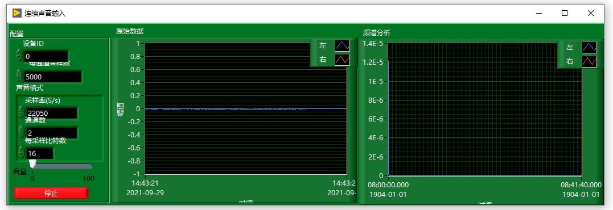The height and width of the screenshot is (210, 613).
Task: Click the sample rate stepper arrows
Action: (x=22, y=112)
